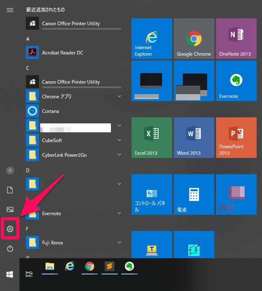Open Documents icon in left sidebar
The height and width of the screenshot is (291, 262).
click(10, 190)
